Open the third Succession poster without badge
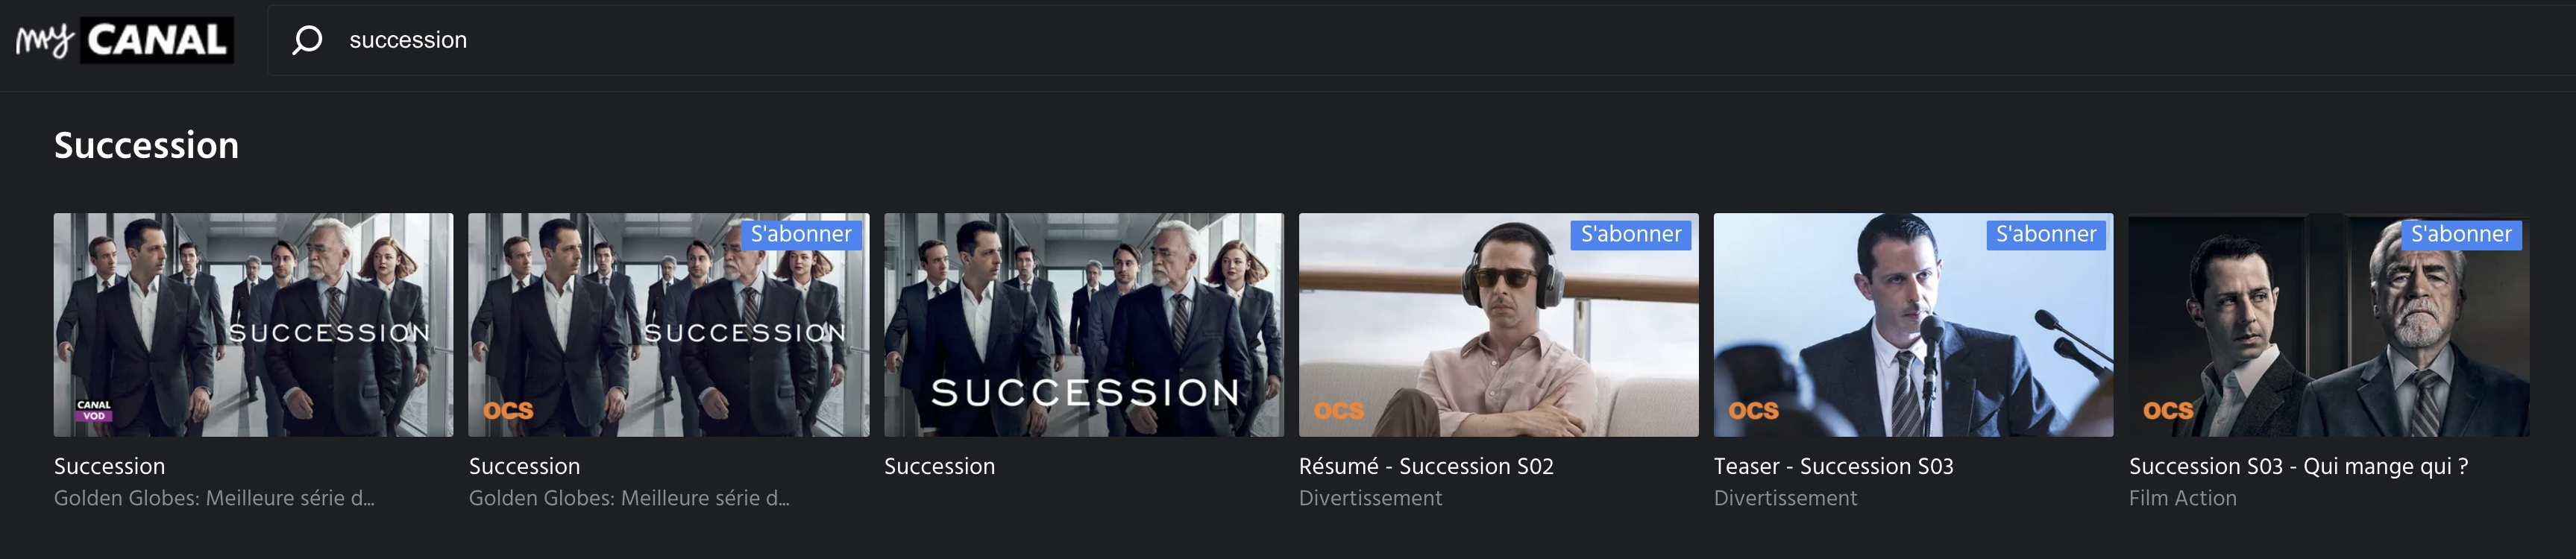The width and height of the screenshot is (2576, 559). tap(1083, 324)
